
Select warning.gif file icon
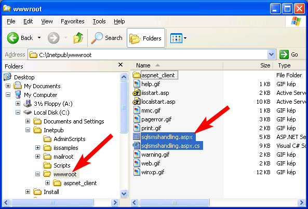[x=137, y=155]
